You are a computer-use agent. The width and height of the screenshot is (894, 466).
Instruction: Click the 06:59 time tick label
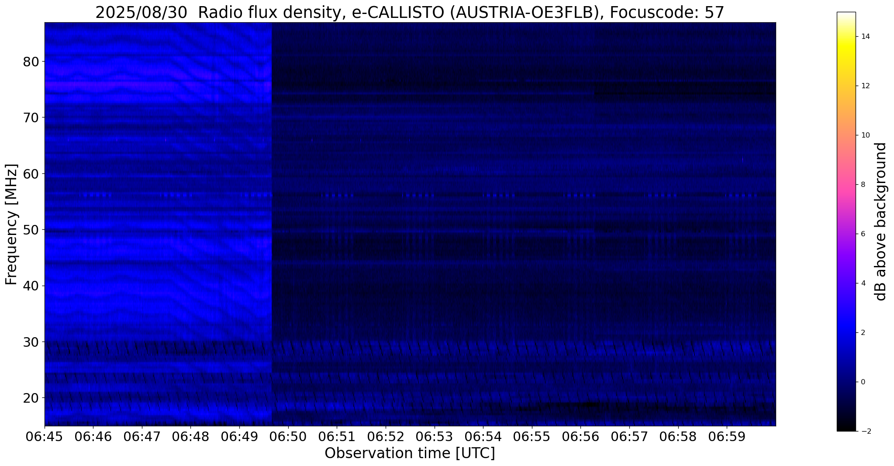click(727, 437)
